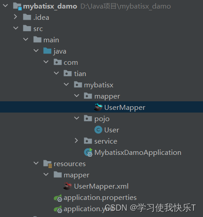Collapse the pojo package

coord(77,118)
